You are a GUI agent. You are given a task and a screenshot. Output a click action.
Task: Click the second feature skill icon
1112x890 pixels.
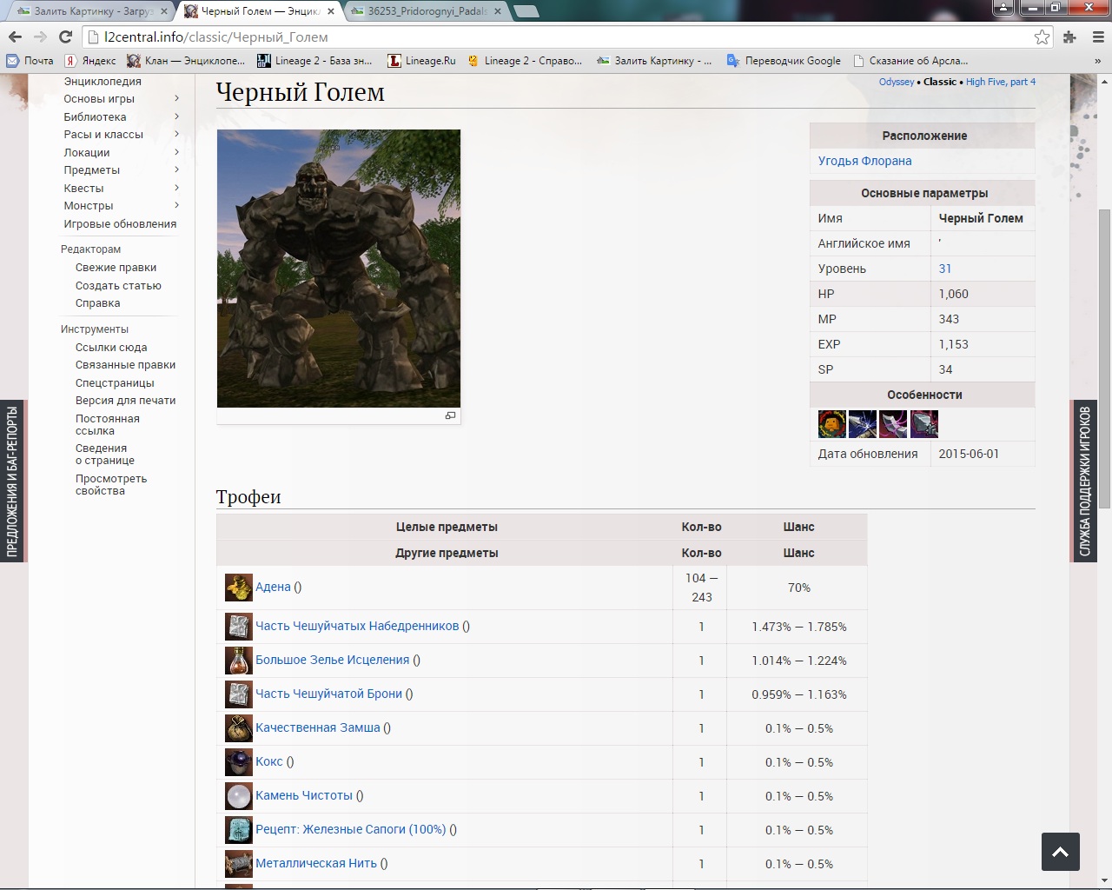(863, 423)
